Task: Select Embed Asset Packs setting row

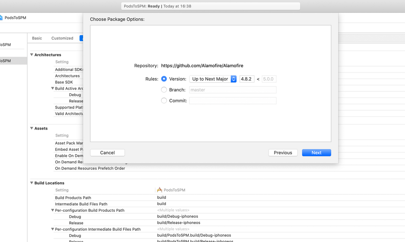Action: point(69,149)
